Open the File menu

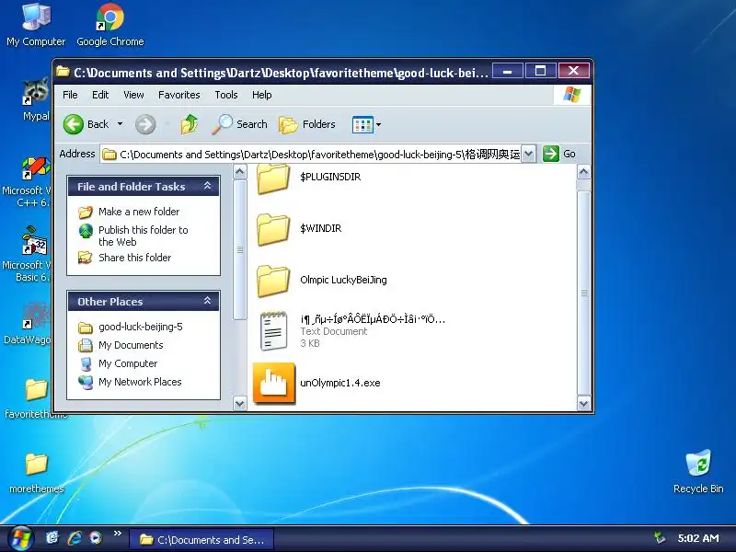pyautogui.click(x=70, y=95)
